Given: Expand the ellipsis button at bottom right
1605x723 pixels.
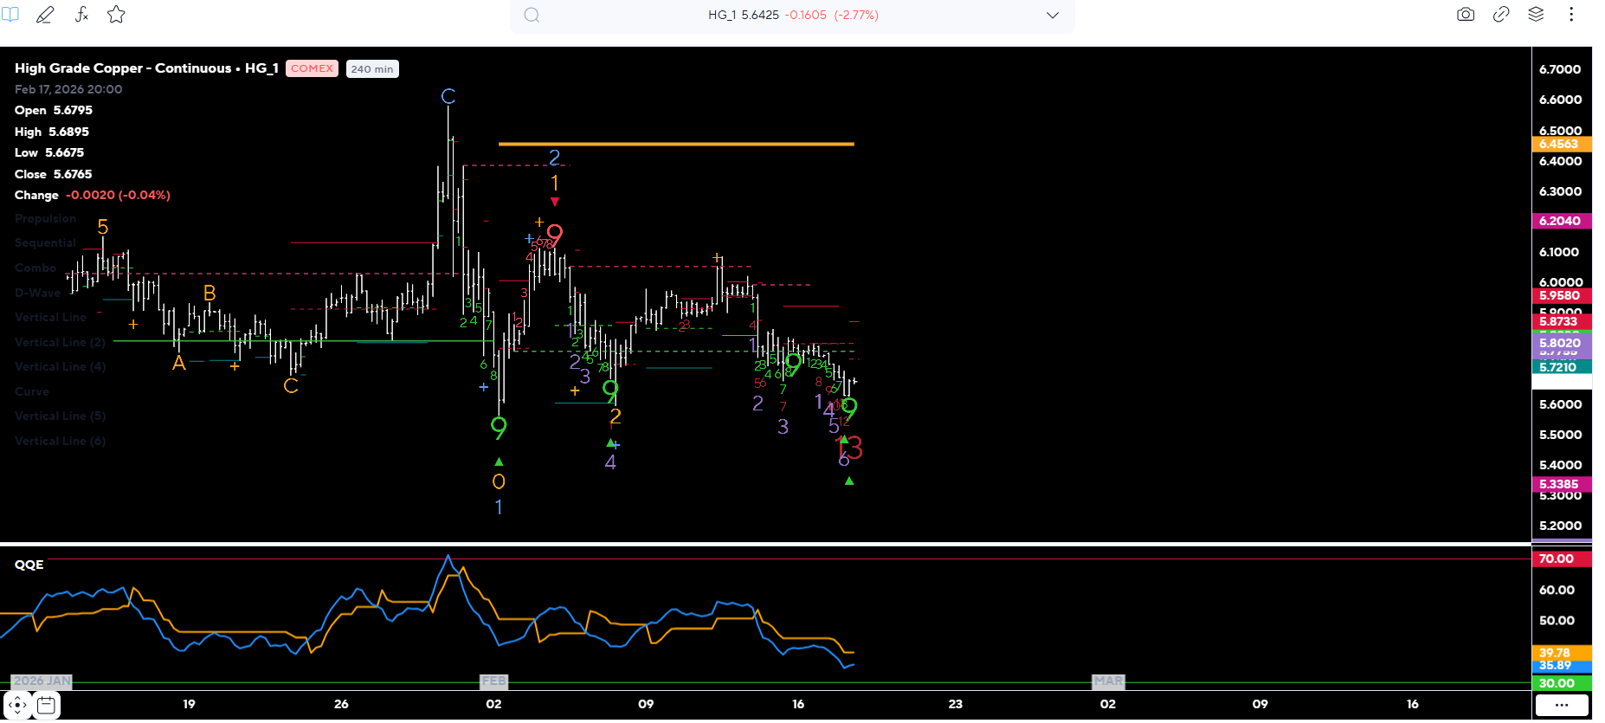Looking at the screenshot, I should coord(1561,705).
